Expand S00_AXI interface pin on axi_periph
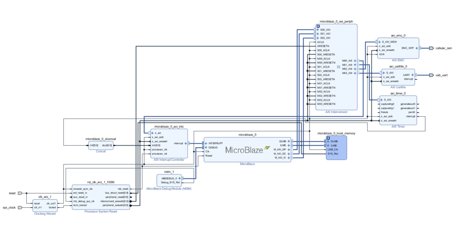Screen dimensions: 454x233 pyautogui.click(x=318, y=30)
